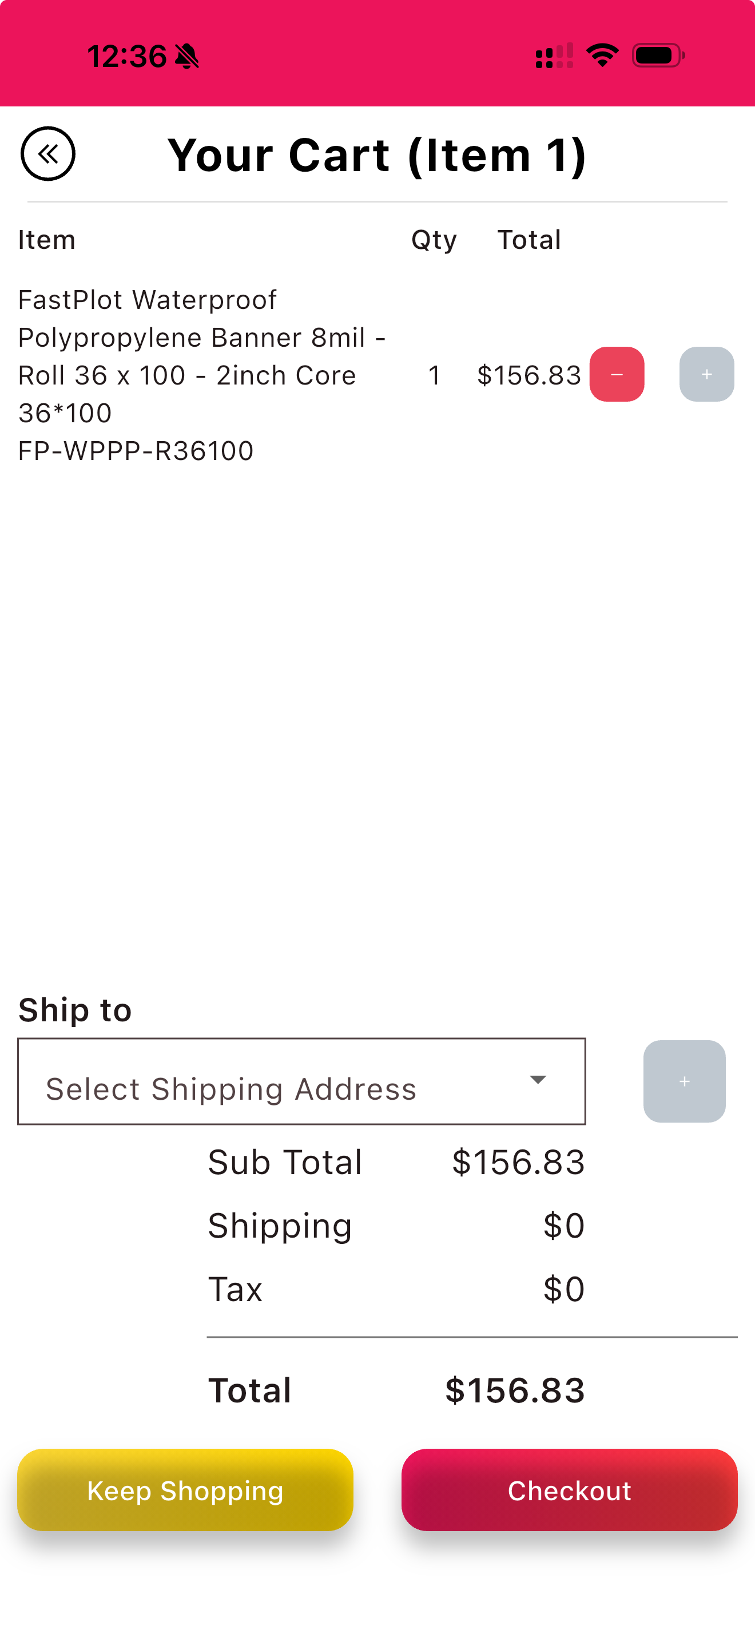755x1641 pixels.
Task: Tap the silent mode bell icon
Action: pos(187,56)
